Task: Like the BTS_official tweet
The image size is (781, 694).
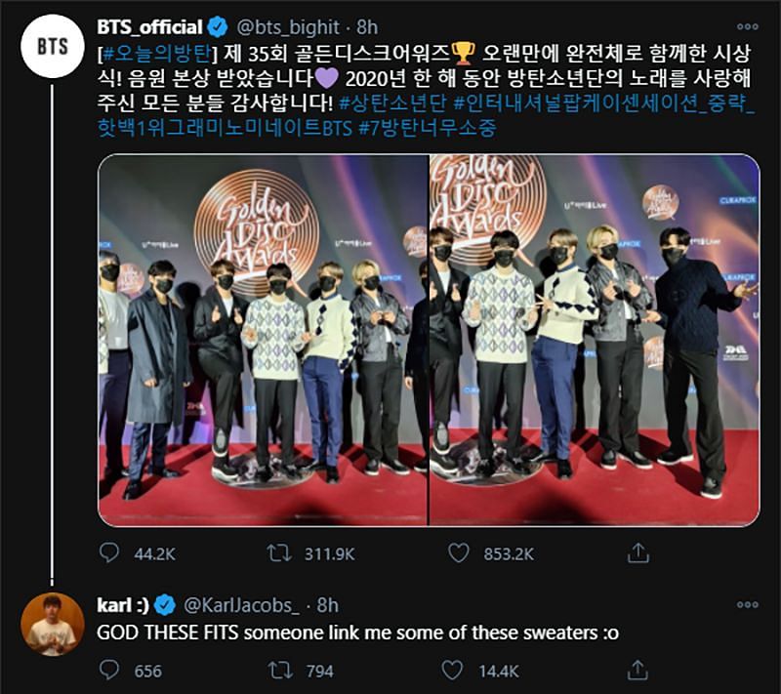Action: click(x=459, y=553)
